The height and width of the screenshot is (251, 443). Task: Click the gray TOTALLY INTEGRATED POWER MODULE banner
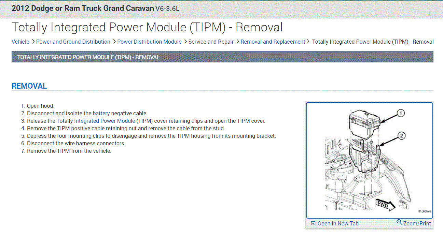coord(222,57)
